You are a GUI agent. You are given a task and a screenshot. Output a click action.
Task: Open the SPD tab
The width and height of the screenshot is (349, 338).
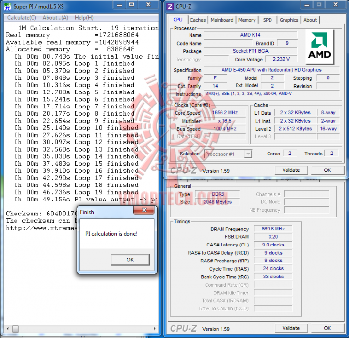point(267,20)
